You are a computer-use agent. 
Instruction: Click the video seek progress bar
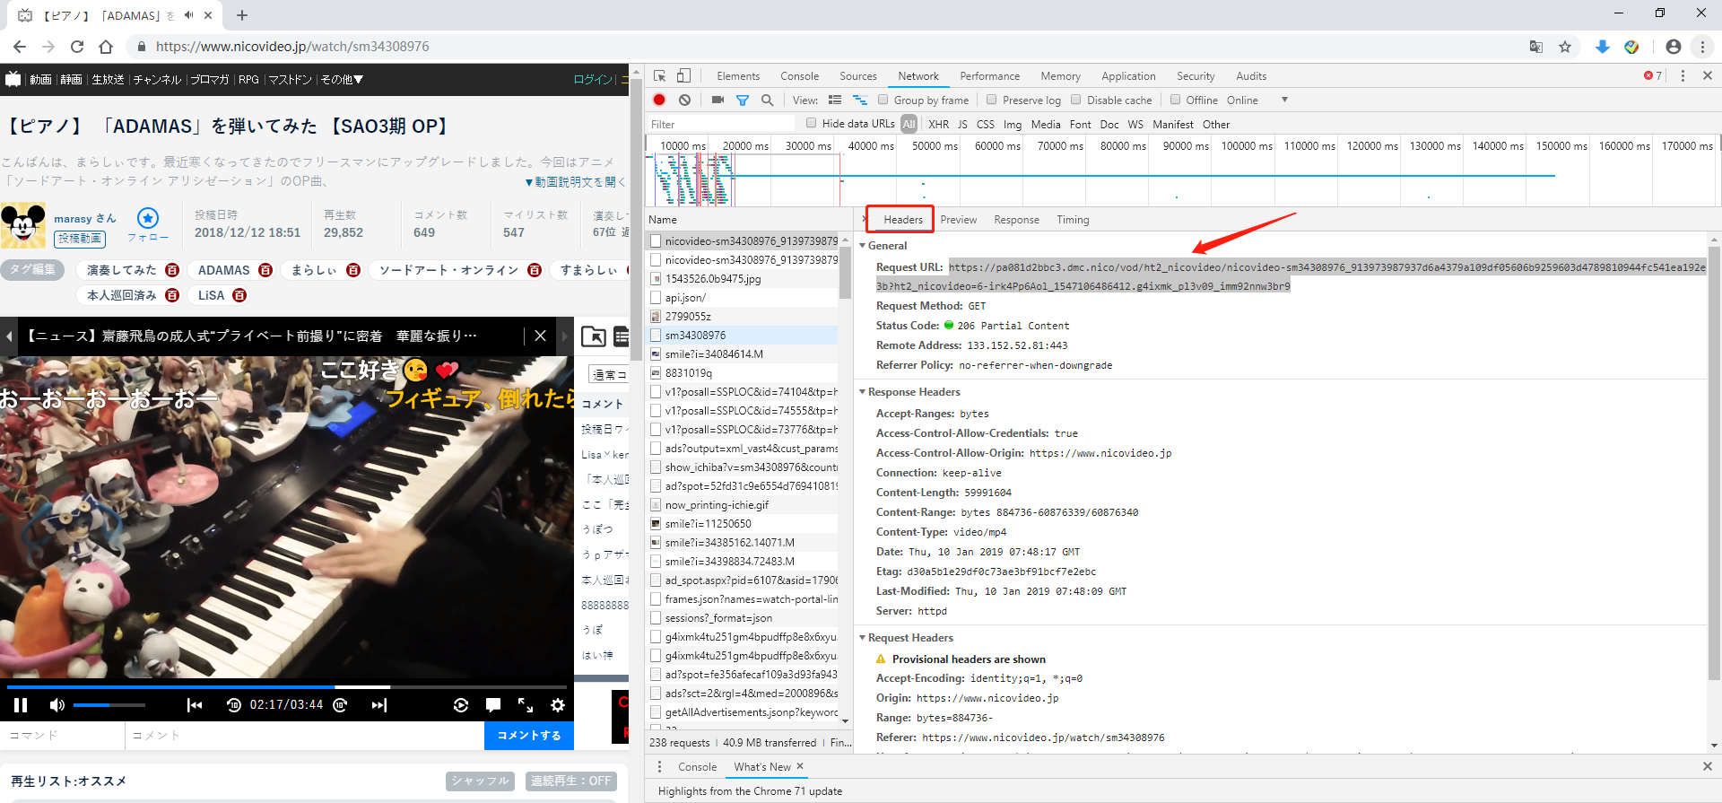287,687
